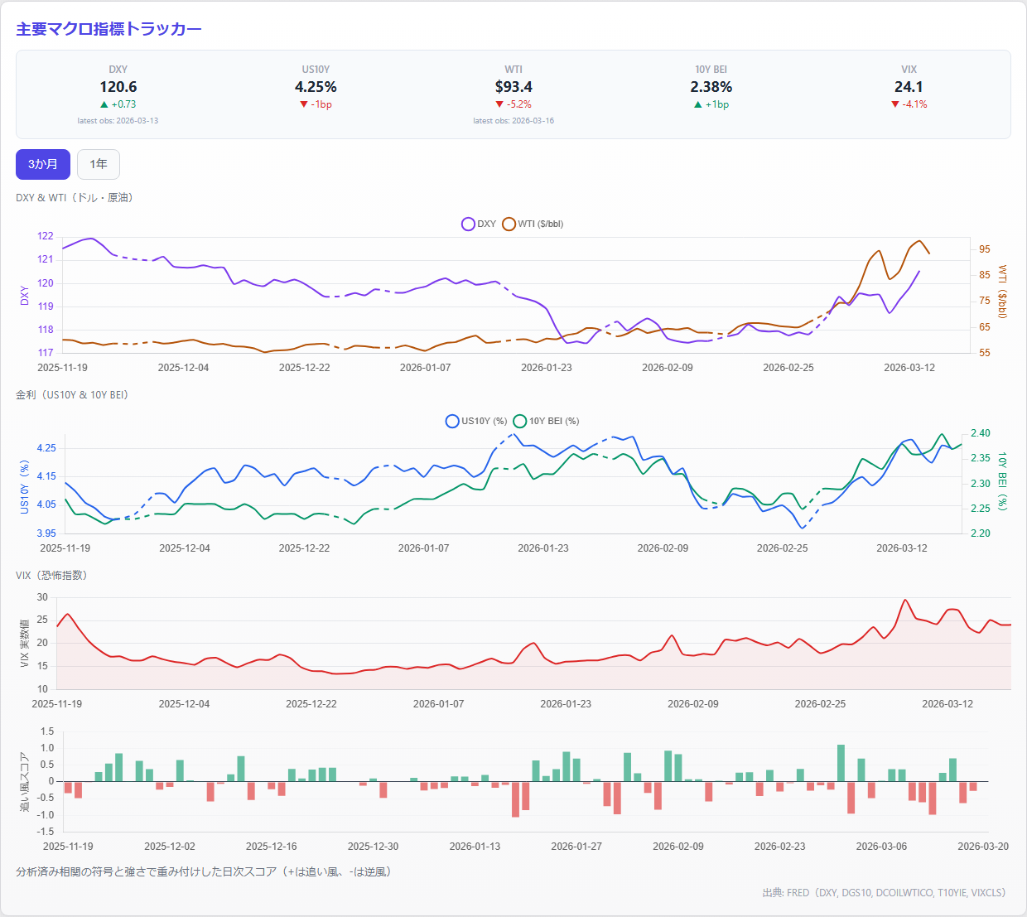
Task: Click the 10Y BEI card label
Action: (711, 70)
